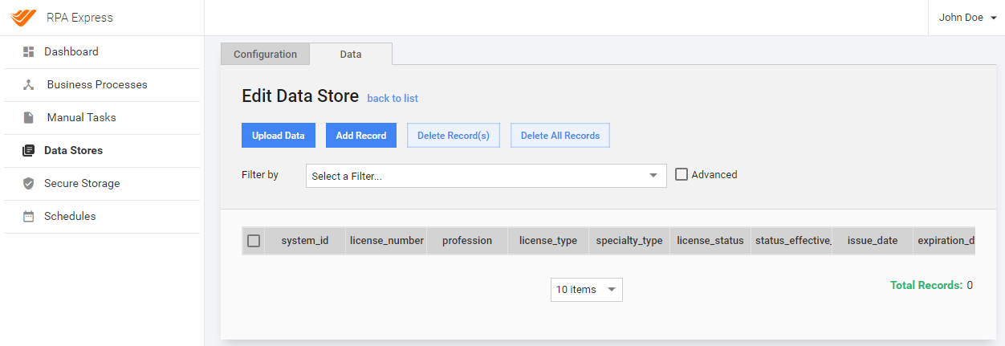Open the 10 items page size dropdown
Viewport: 1005px width, 346px height.
point(587,289)
